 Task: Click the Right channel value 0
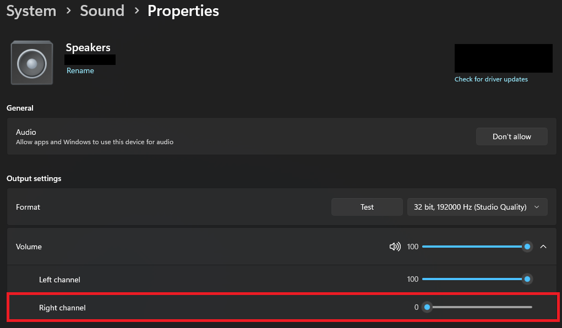(417, 307)
